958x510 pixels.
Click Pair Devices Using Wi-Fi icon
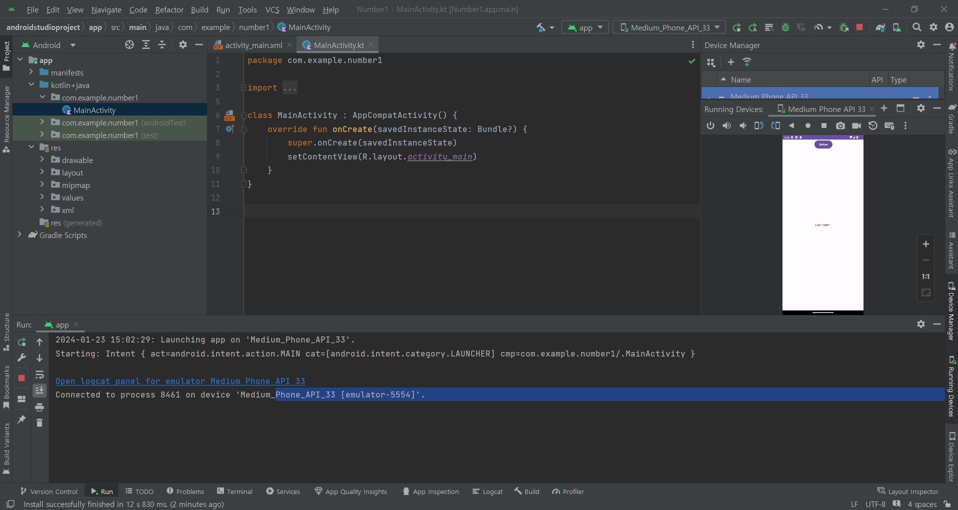(x=747, y=62)
